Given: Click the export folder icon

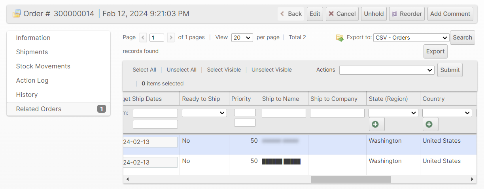Looking at the screenshot, I should 340,38.
